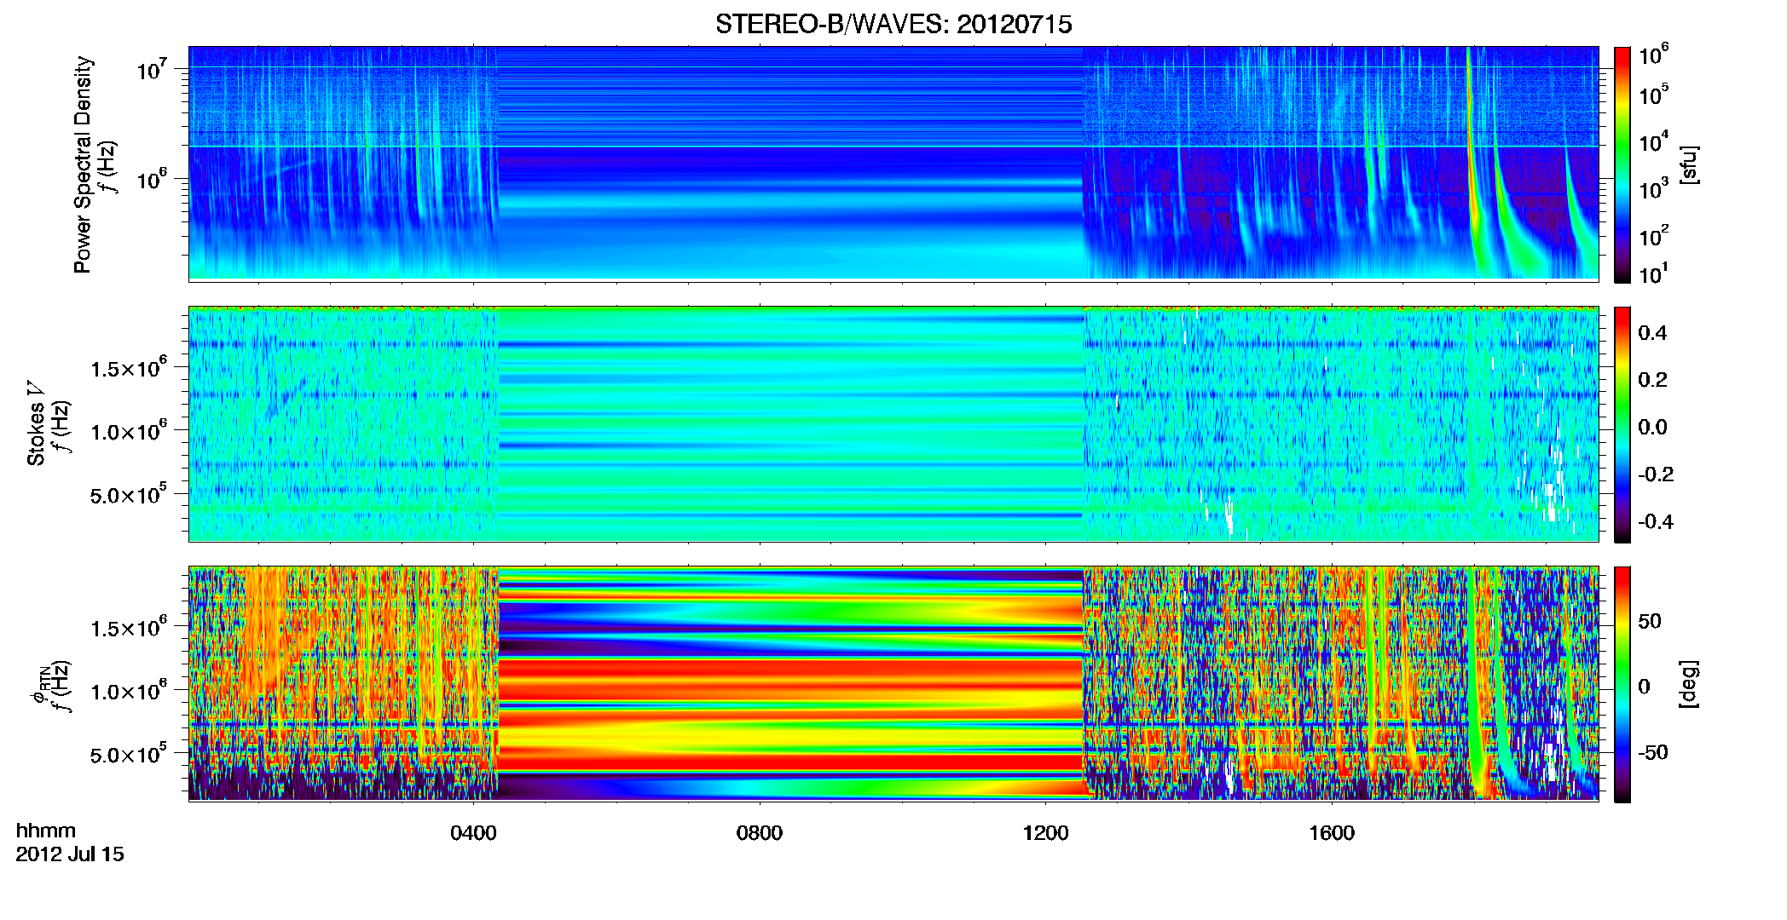The image size is (1787, 920).
Task: Click the power spectral density spectrogram panel
Action: [x=893, y=164]
